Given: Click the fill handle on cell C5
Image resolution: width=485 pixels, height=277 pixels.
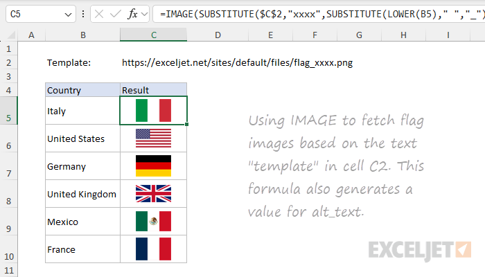Looking at the screenshot, I should tap(187, 124).
